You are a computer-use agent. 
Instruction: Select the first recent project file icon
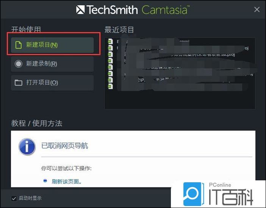point(110,41)
